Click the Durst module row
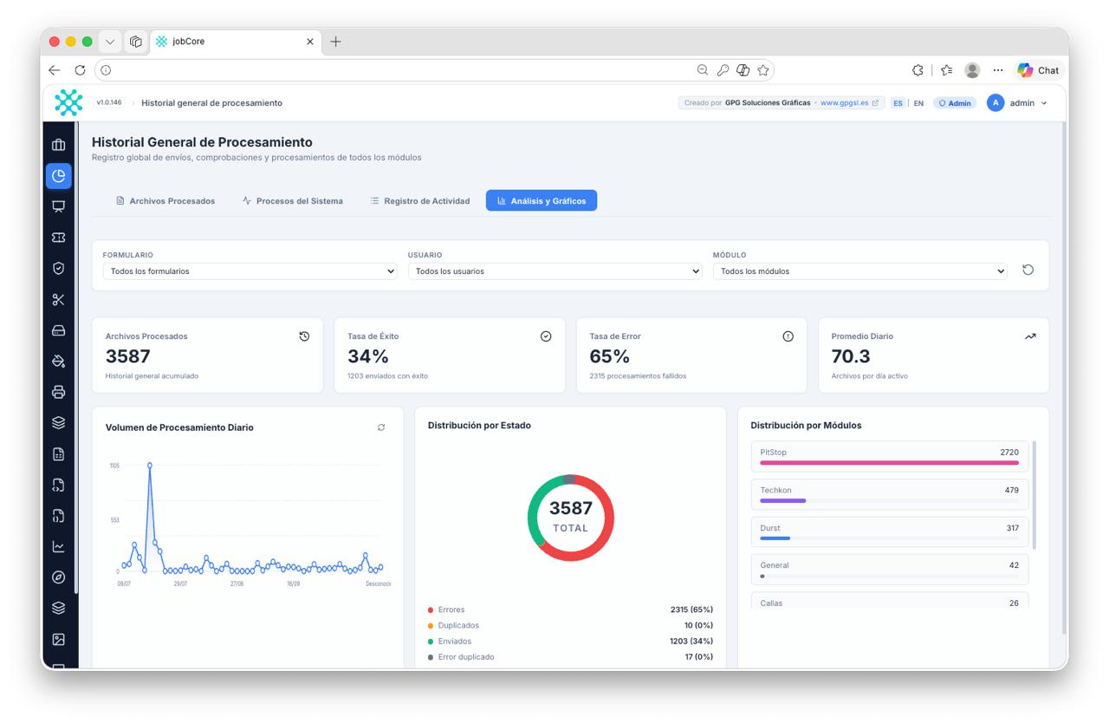The height and width of the screenshot is (724, 1109). coord(890,532)
